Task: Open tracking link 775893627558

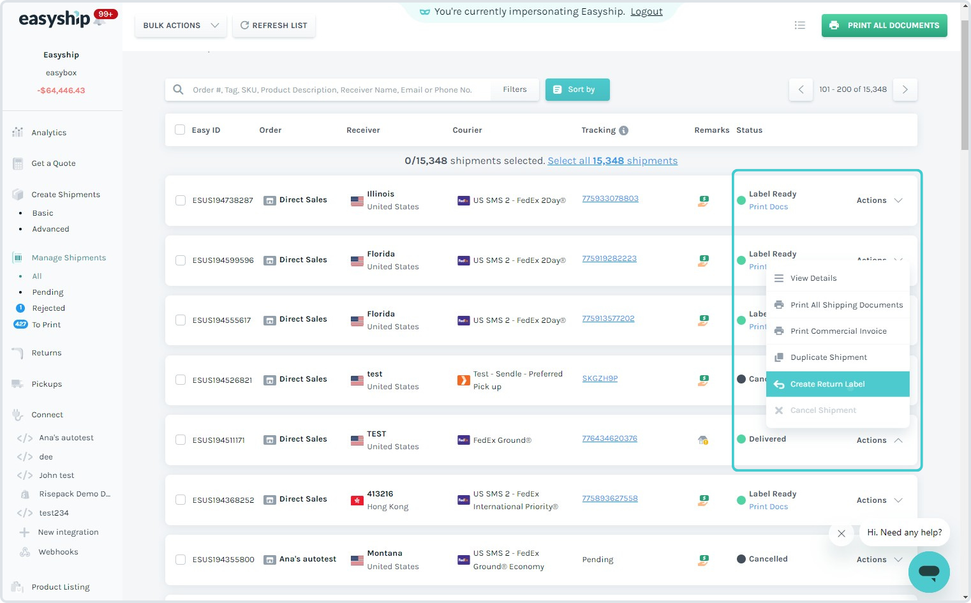Action: pos(609,498)
